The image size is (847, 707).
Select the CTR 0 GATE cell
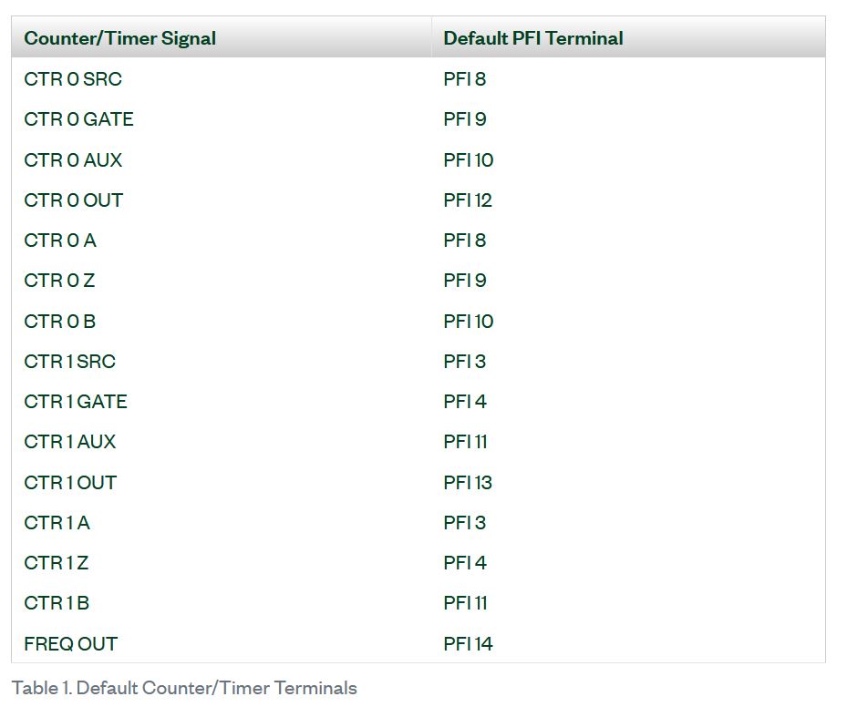[78, 119]
